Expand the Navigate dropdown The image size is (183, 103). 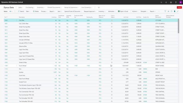click(x=144, y=11)
